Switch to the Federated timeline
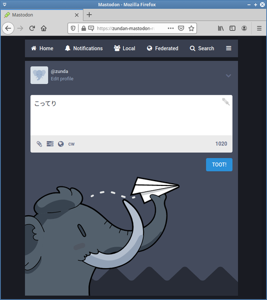The image size is (267, 300). pyautogui.click(x=162, y=48)
